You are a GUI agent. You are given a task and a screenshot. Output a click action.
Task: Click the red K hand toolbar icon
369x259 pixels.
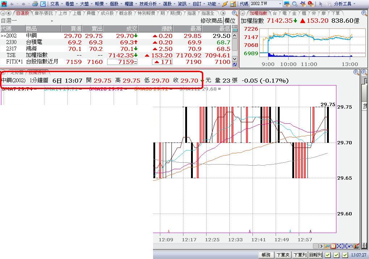(311, 4)
